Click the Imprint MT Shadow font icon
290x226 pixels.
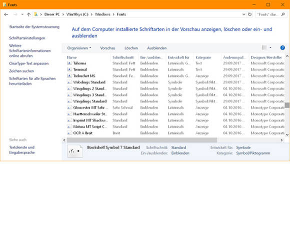tap(69, 120)
